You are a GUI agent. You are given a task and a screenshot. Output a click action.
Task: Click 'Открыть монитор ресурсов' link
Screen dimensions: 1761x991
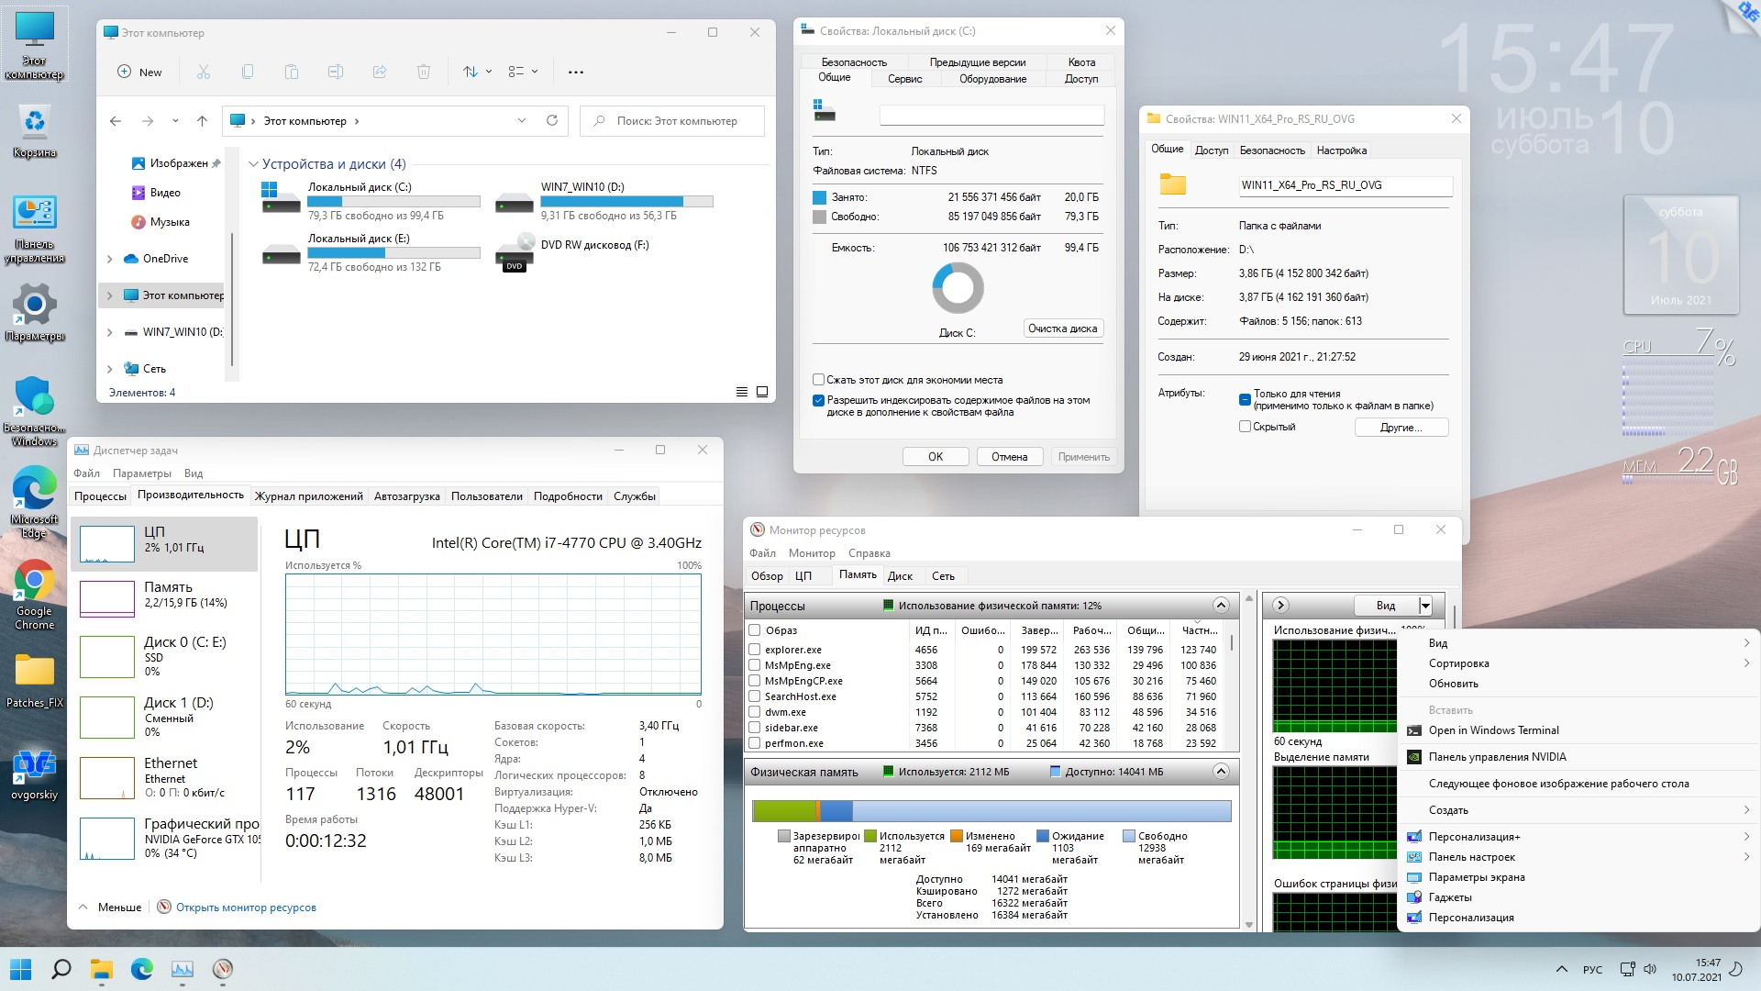tap(246, 907)
